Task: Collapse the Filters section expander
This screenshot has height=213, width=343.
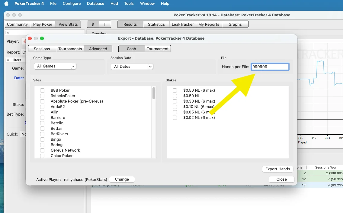Action: [x=8, y=60]
